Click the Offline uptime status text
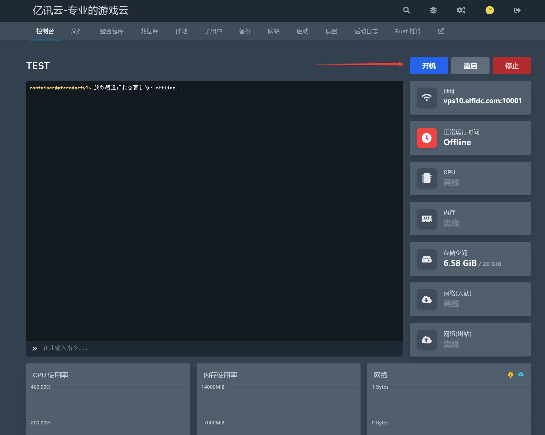The image size is (545, 435). [x=457, y=142]
